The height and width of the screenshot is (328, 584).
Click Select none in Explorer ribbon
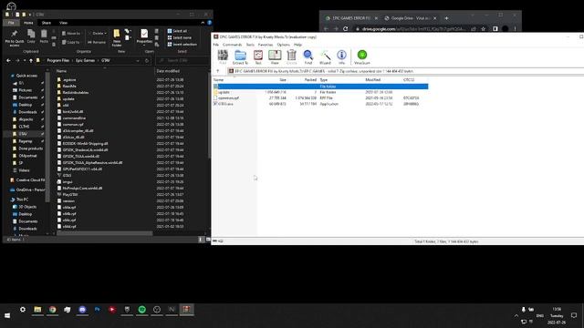180,37
